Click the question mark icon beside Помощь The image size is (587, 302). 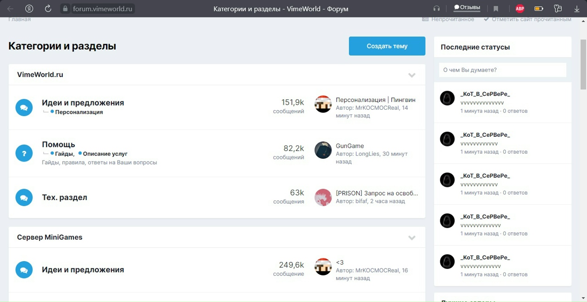24,153
